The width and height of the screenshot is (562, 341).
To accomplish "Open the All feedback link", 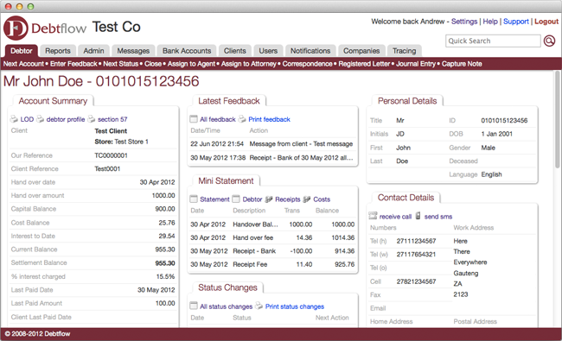I will click(218, 119).
